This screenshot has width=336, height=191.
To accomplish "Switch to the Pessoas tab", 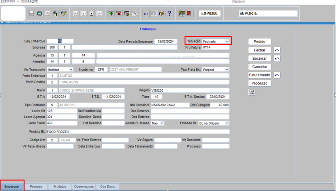I will coord(36,186).
